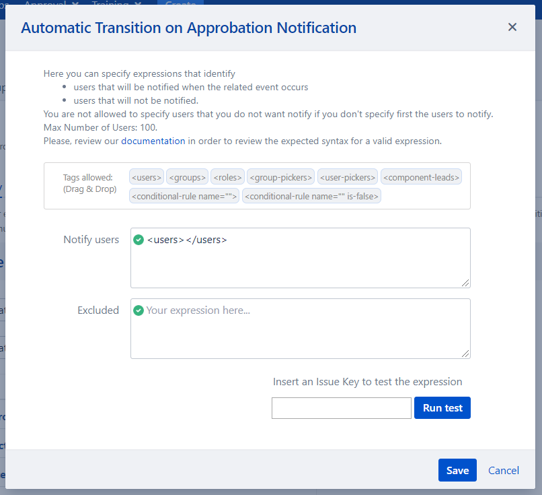Image resolution: width=542 pixels, height=495 pixels.
Task: Select the <user-pickers> tag chip
Action: tap(348, 178)
